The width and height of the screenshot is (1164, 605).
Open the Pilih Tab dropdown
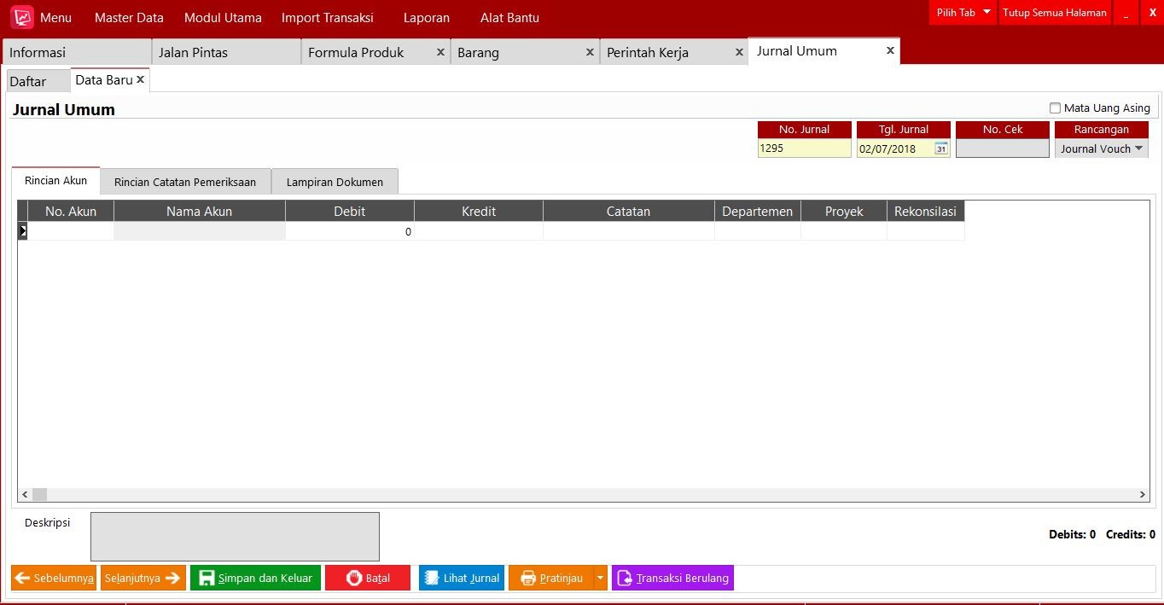pyautogui.click(x=963, y=13)
